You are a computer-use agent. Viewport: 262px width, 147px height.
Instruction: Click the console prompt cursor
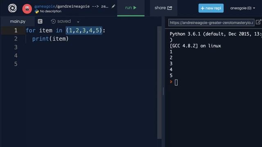click(176, 82)
